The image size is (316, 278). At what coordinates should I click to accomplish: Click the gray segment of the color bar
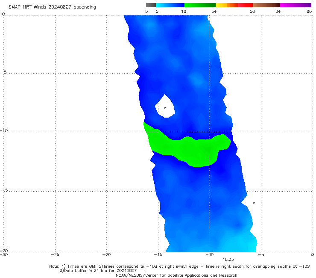pos(151,5)
